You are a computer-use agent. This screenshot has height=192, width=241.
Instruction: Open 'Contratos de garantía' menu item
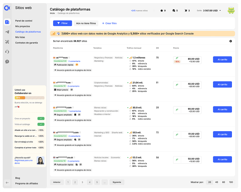[x=27, y=43]
